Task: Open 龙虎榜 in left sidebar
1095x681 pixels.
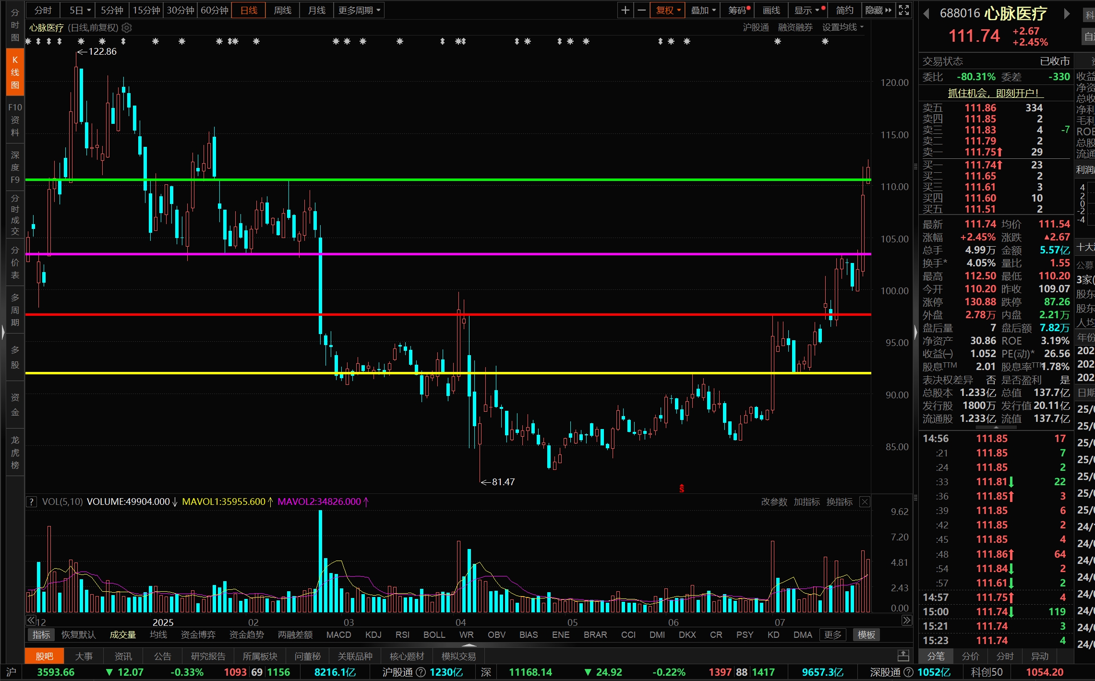Action: [x=15, y=452]
